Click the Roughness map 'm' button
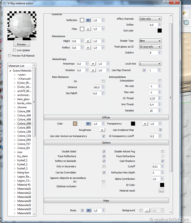Image resolution: width=191 pixels, height=223 pixels. (102, 130)
